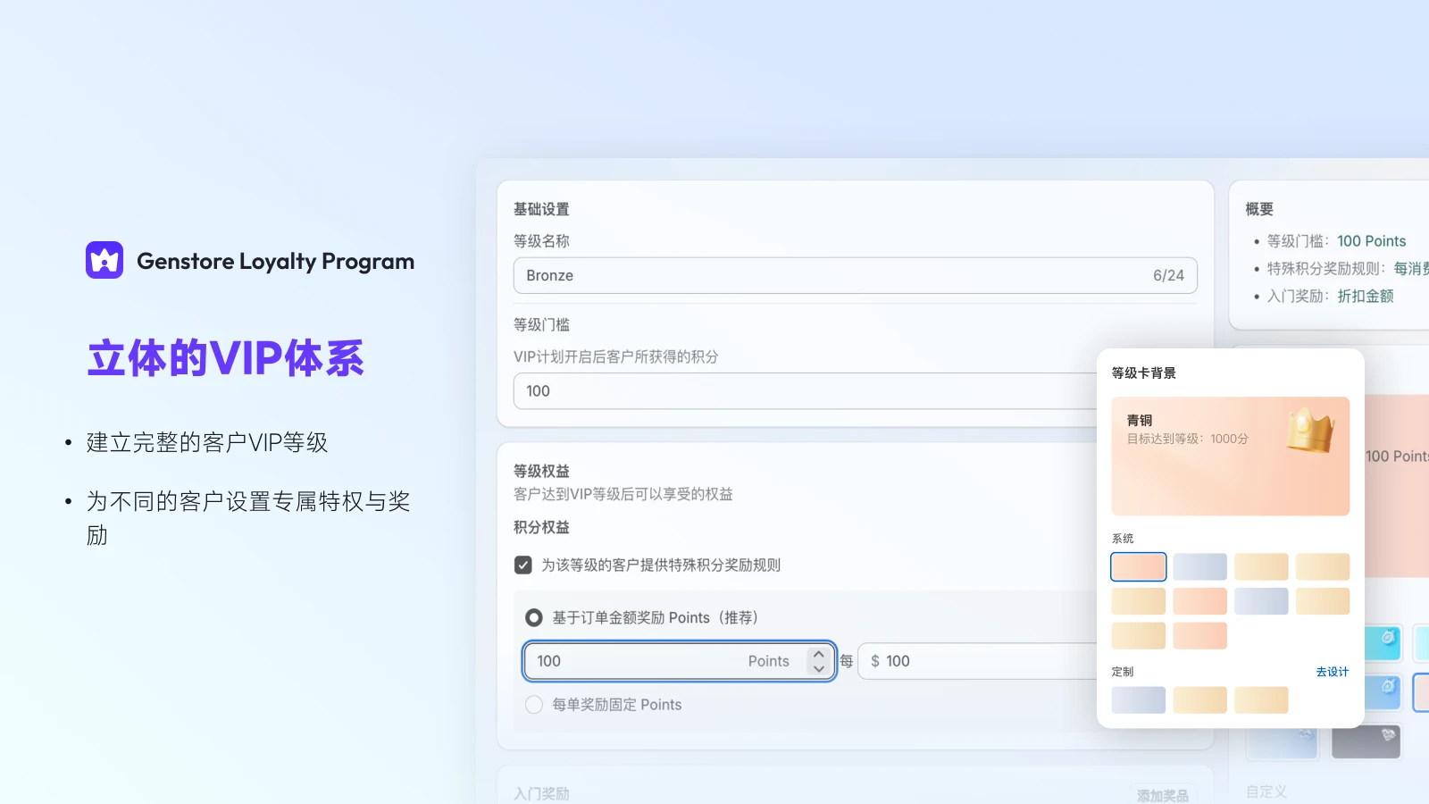Pick the peach swatch in the last 系统 row
This screenshot has height=804, width=1429.
(x=1199, y=635)
